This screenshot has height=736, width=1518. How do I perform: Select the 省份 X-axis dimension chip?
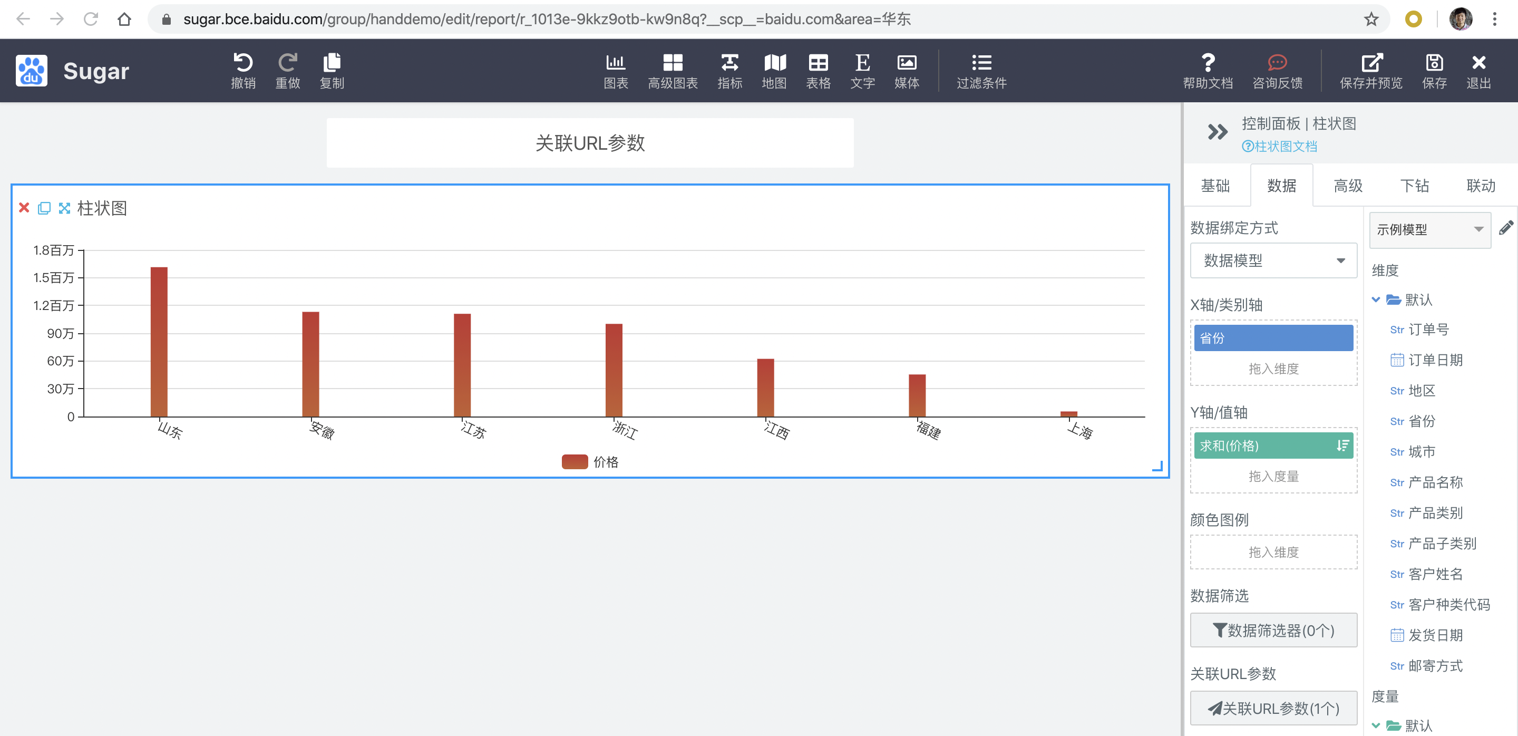click(1273, 338)
